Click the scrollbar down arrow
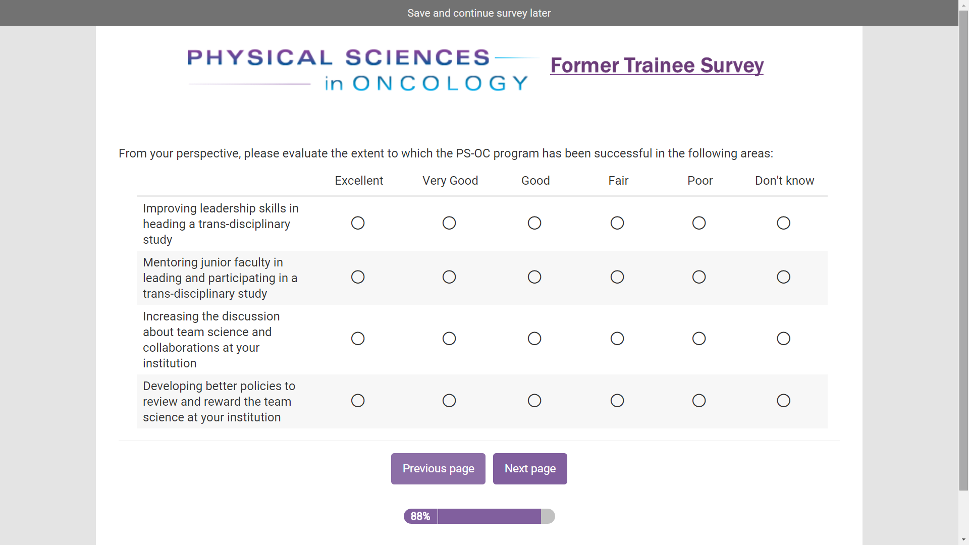 click(x=963, y=540)
